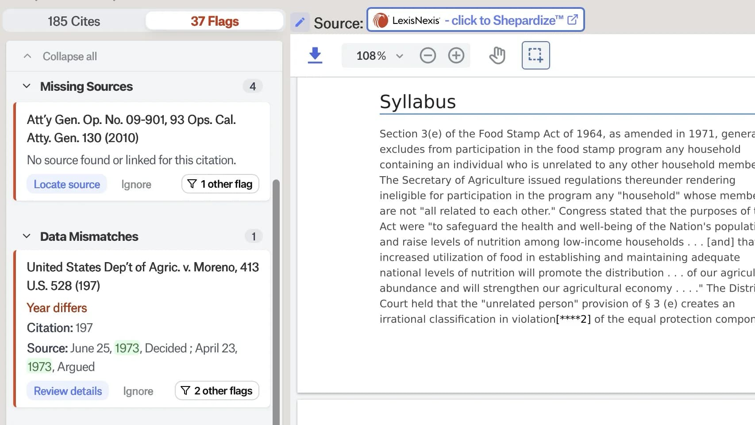Image resolution: width=755 pixels, height=425 pixels.
Task: Click the 'Citation: 197' line
Action: point(60,328)
